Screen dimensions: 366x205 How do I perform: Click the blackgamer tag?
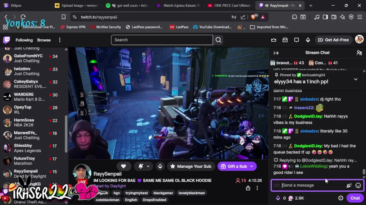click(x=163, y=193)
